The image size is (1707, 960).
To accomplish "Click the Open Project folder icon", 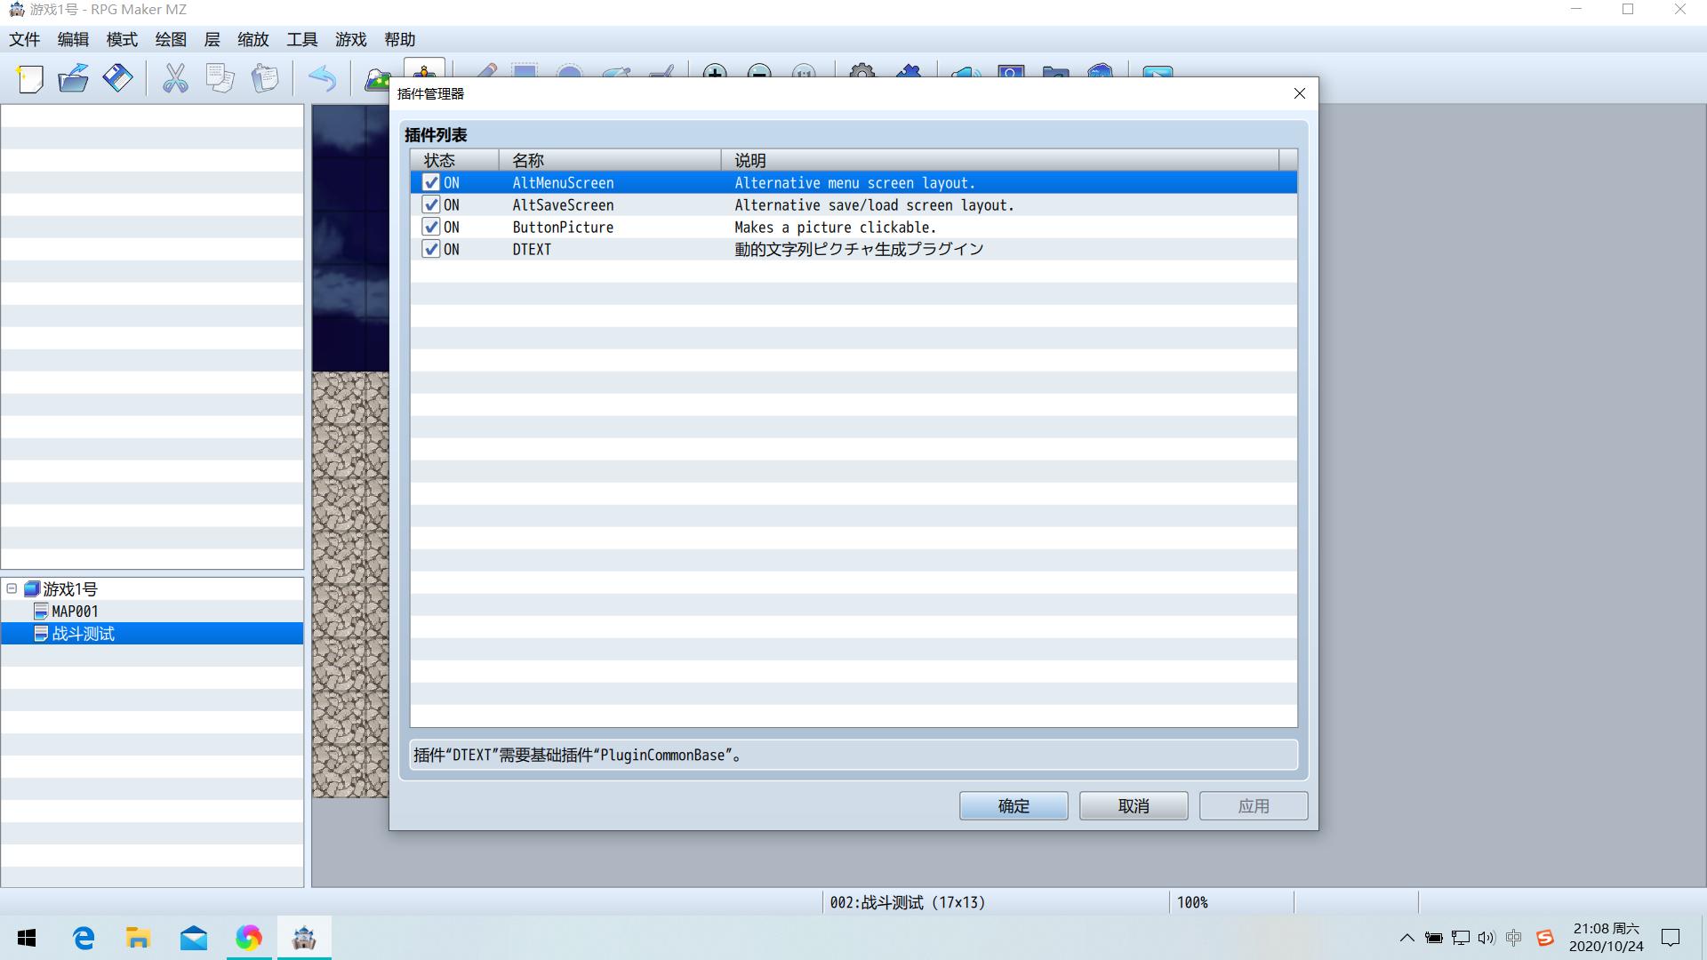I will (x=73, y=79).
